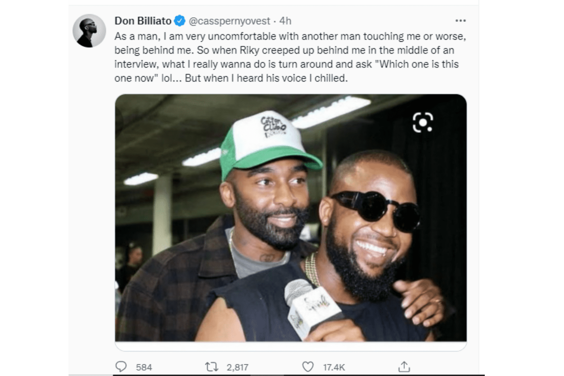Click the 584 replies count
564x376 pixels.
[x=144, y=367]
